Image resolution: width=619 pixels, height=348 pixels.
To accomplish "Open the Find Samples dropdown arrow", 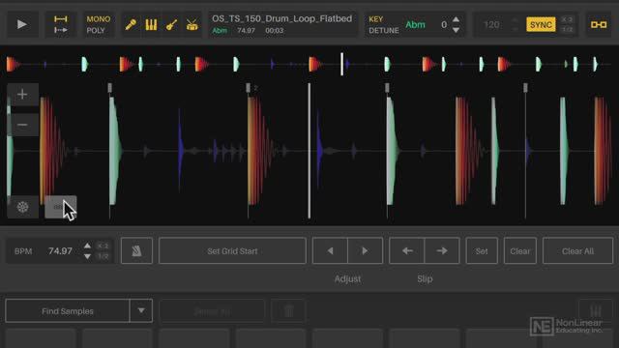I will click(141, 311).
